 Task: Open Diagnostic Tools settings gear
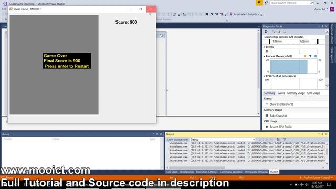coord(266,31)
